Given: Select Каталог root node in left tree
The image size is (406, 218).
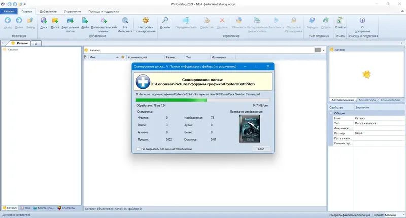Looking at the screenshot, I should point(10,49).
